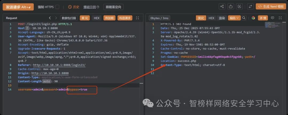Open the Referer URL http://10.10.10.1:8888/login23/
The height and width of the screenshot is (115, 288).
click(59, 65)
